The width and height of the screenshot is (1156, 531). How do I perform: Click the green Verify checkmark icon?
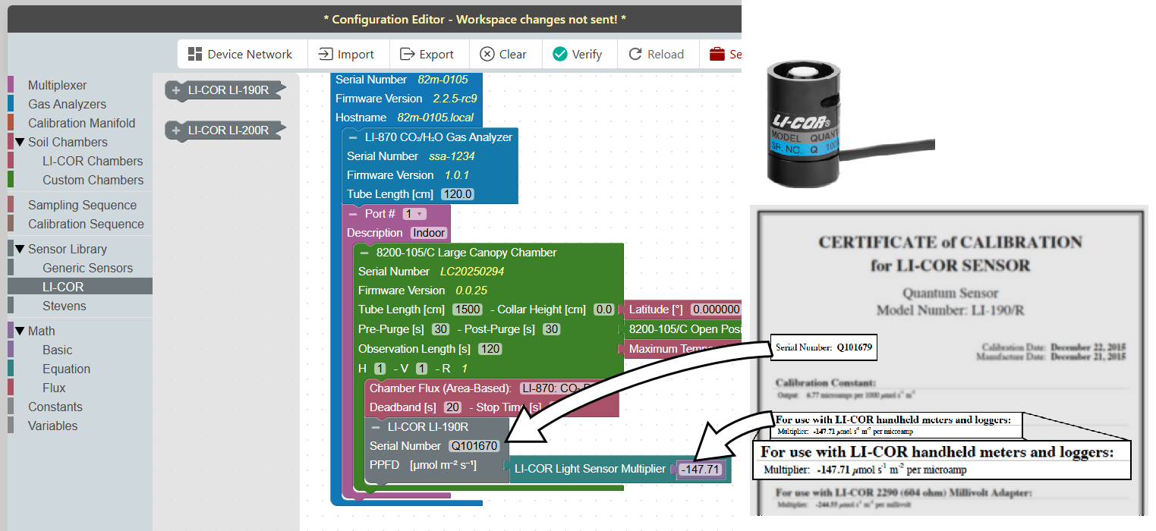click(x=560, y=54)
